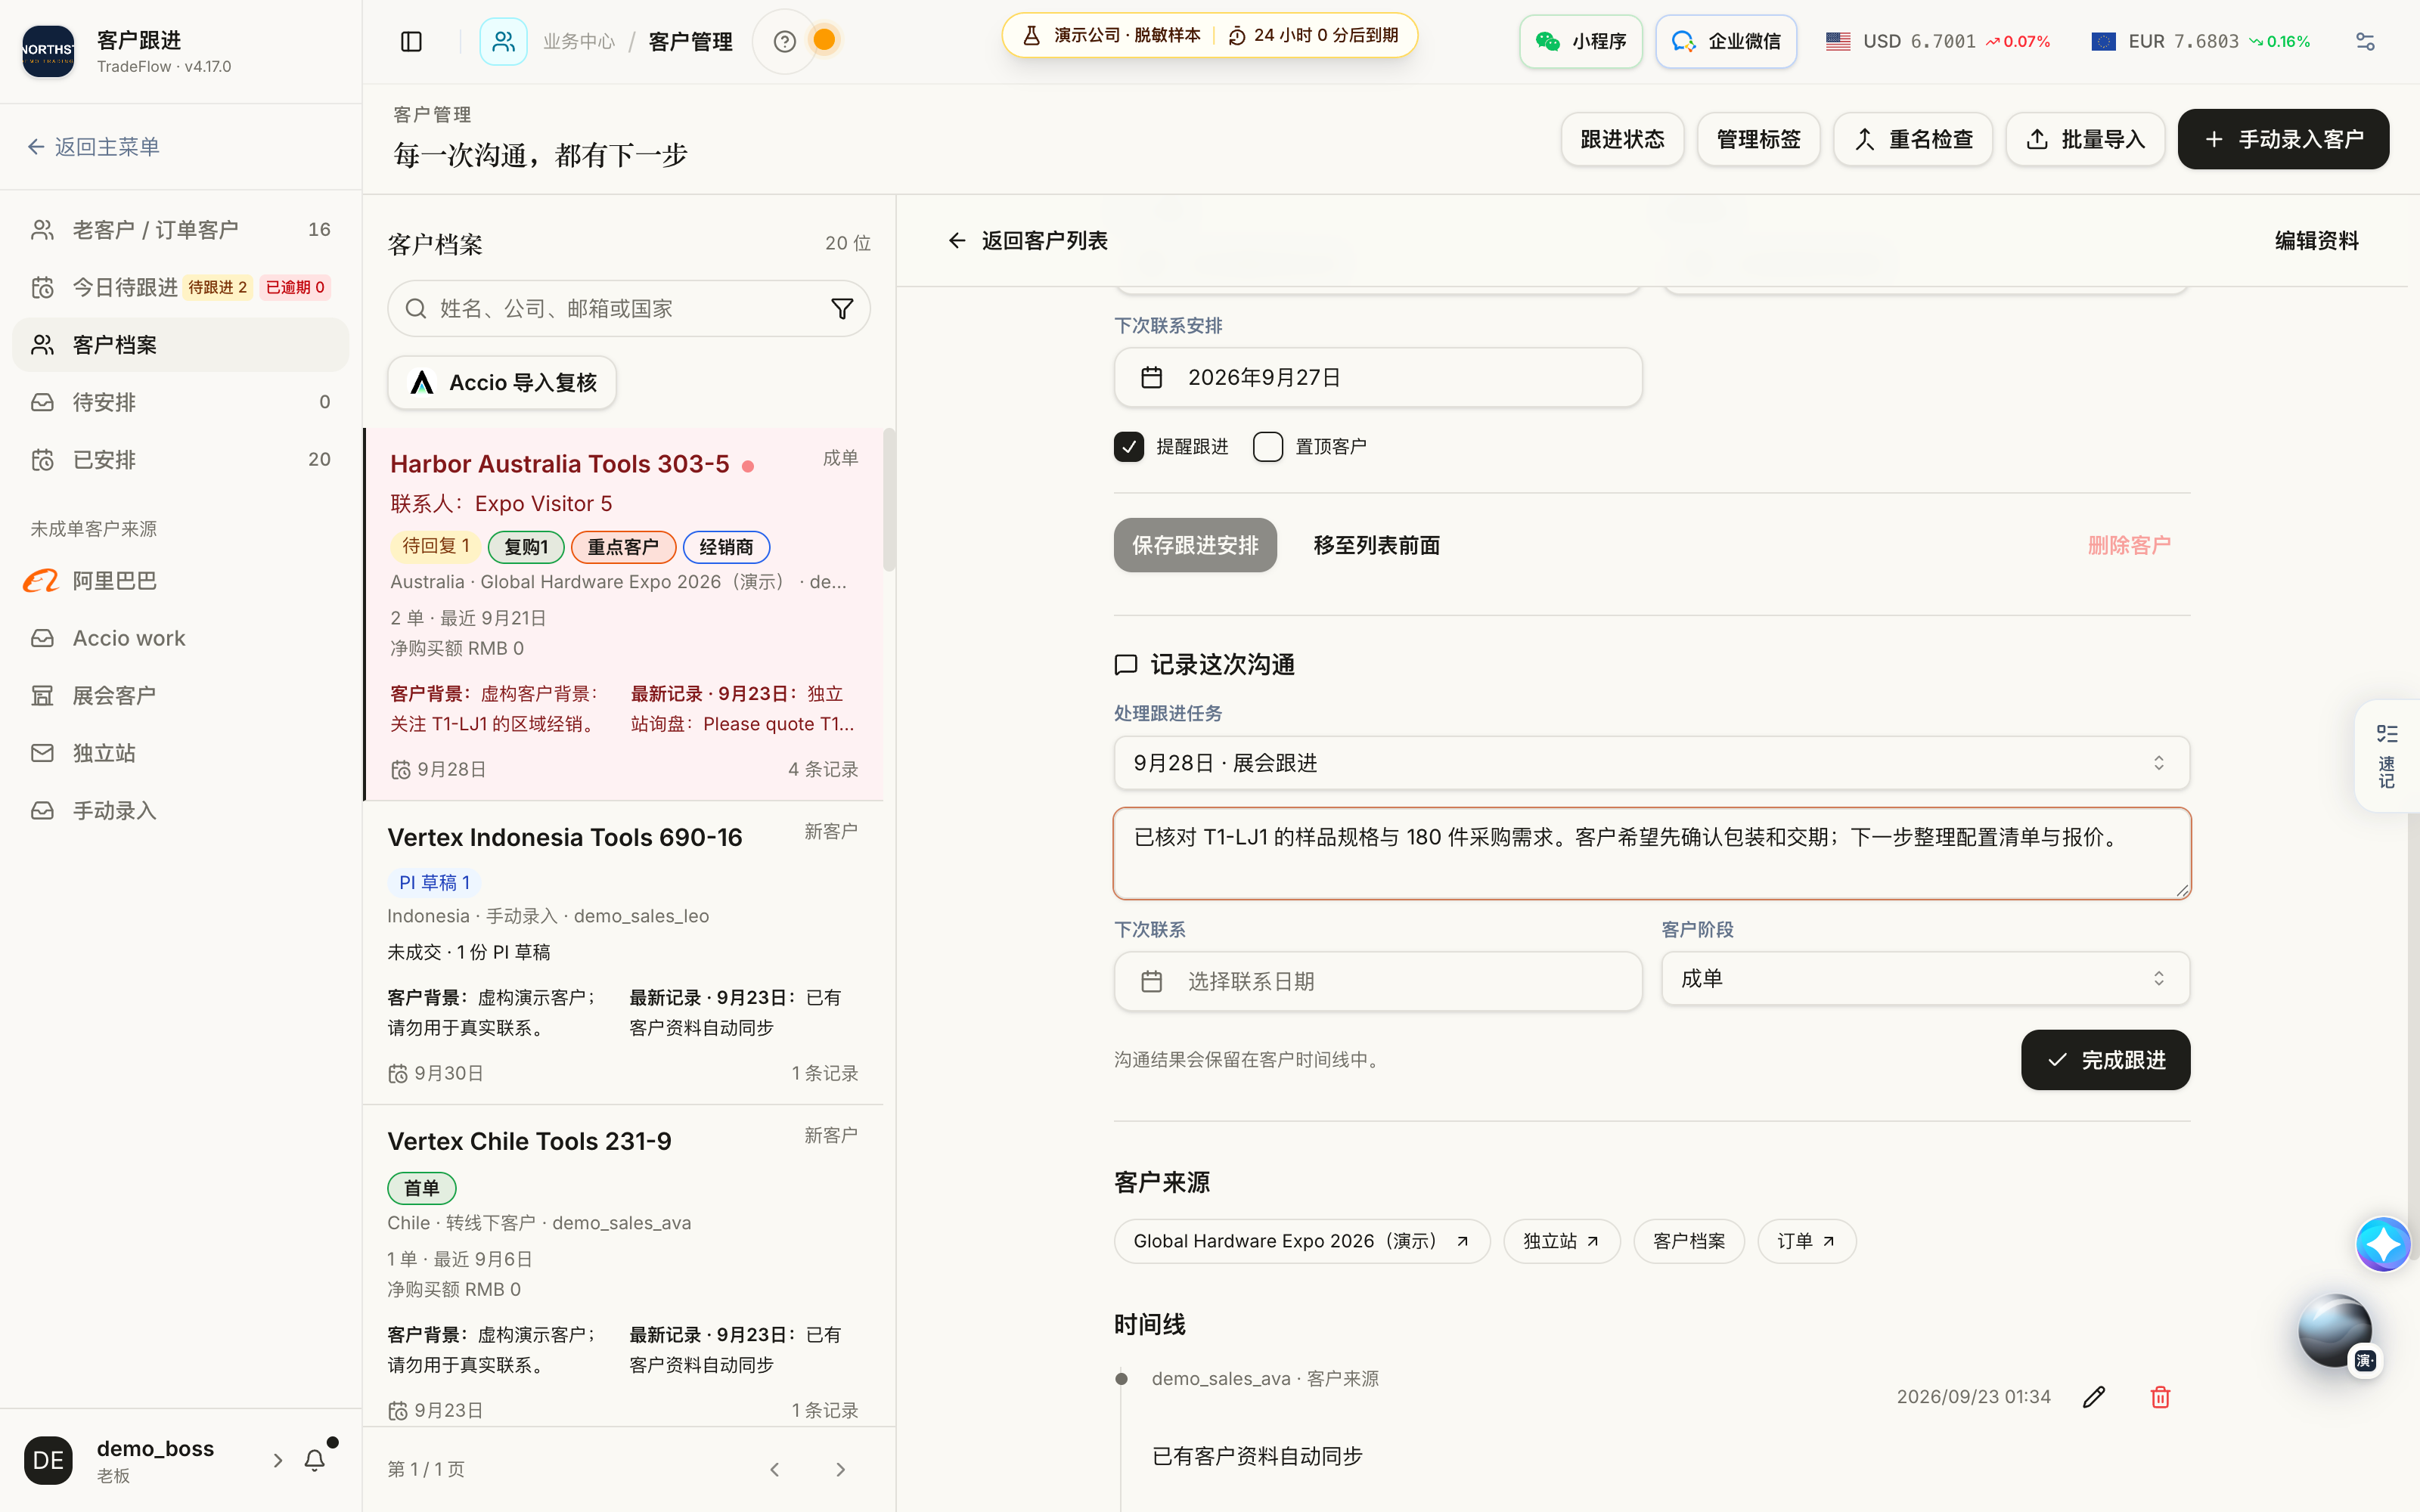Open the 下次联系 date picker field
The width and height of the screenshot is (2420, 1512).
point(1378,981)
